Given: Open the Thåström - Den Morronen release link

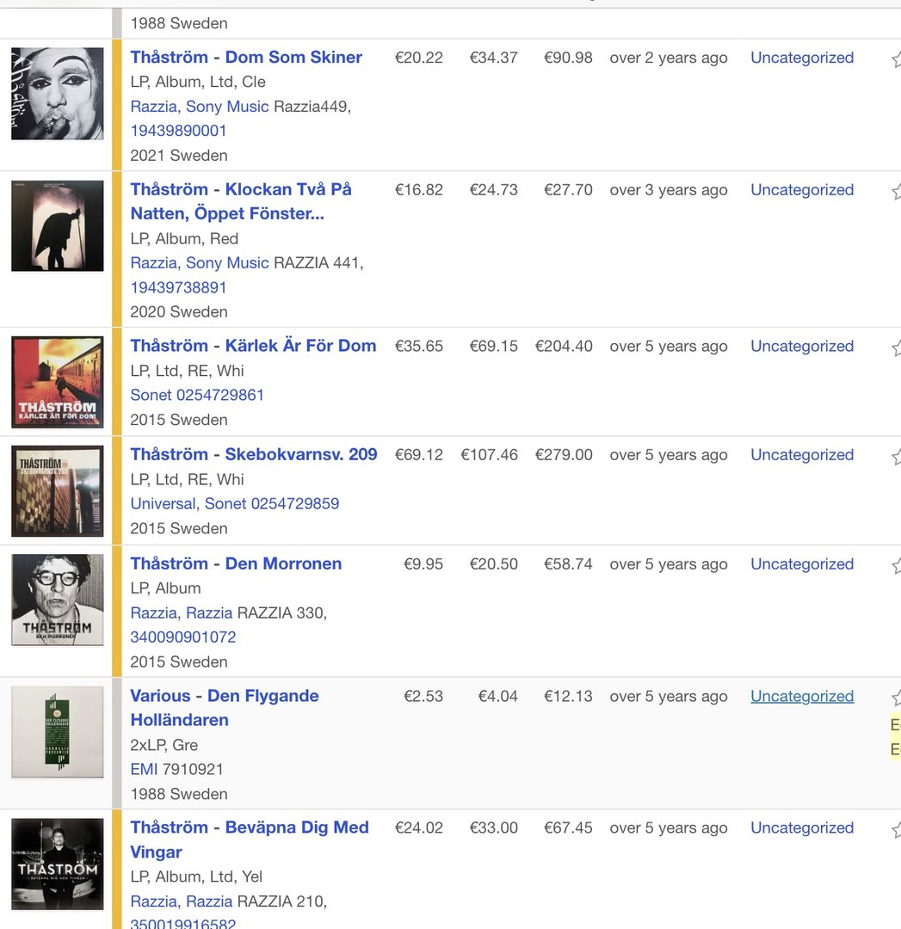Looking at the screenshot, I should pyautogui.click(x=236, y=563).
